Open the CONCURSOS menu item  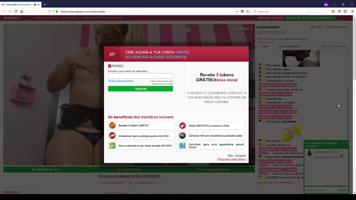70,18
